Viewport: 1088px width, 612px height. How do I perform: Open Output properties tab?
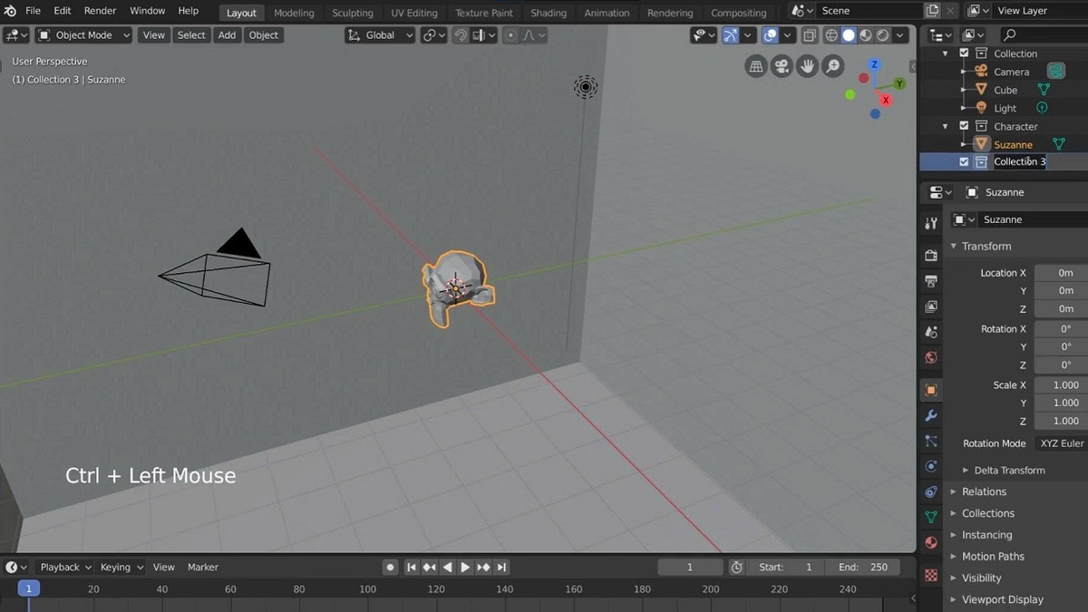click(x=930, y=281)
